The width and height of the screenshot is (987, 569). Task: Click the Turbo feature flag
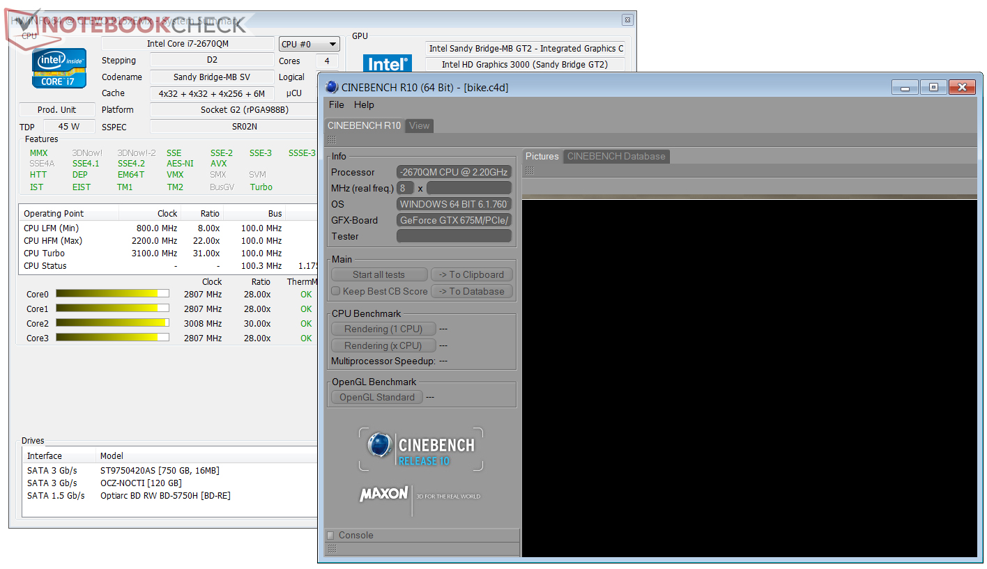pyautogui.click(x=261, y=187)
